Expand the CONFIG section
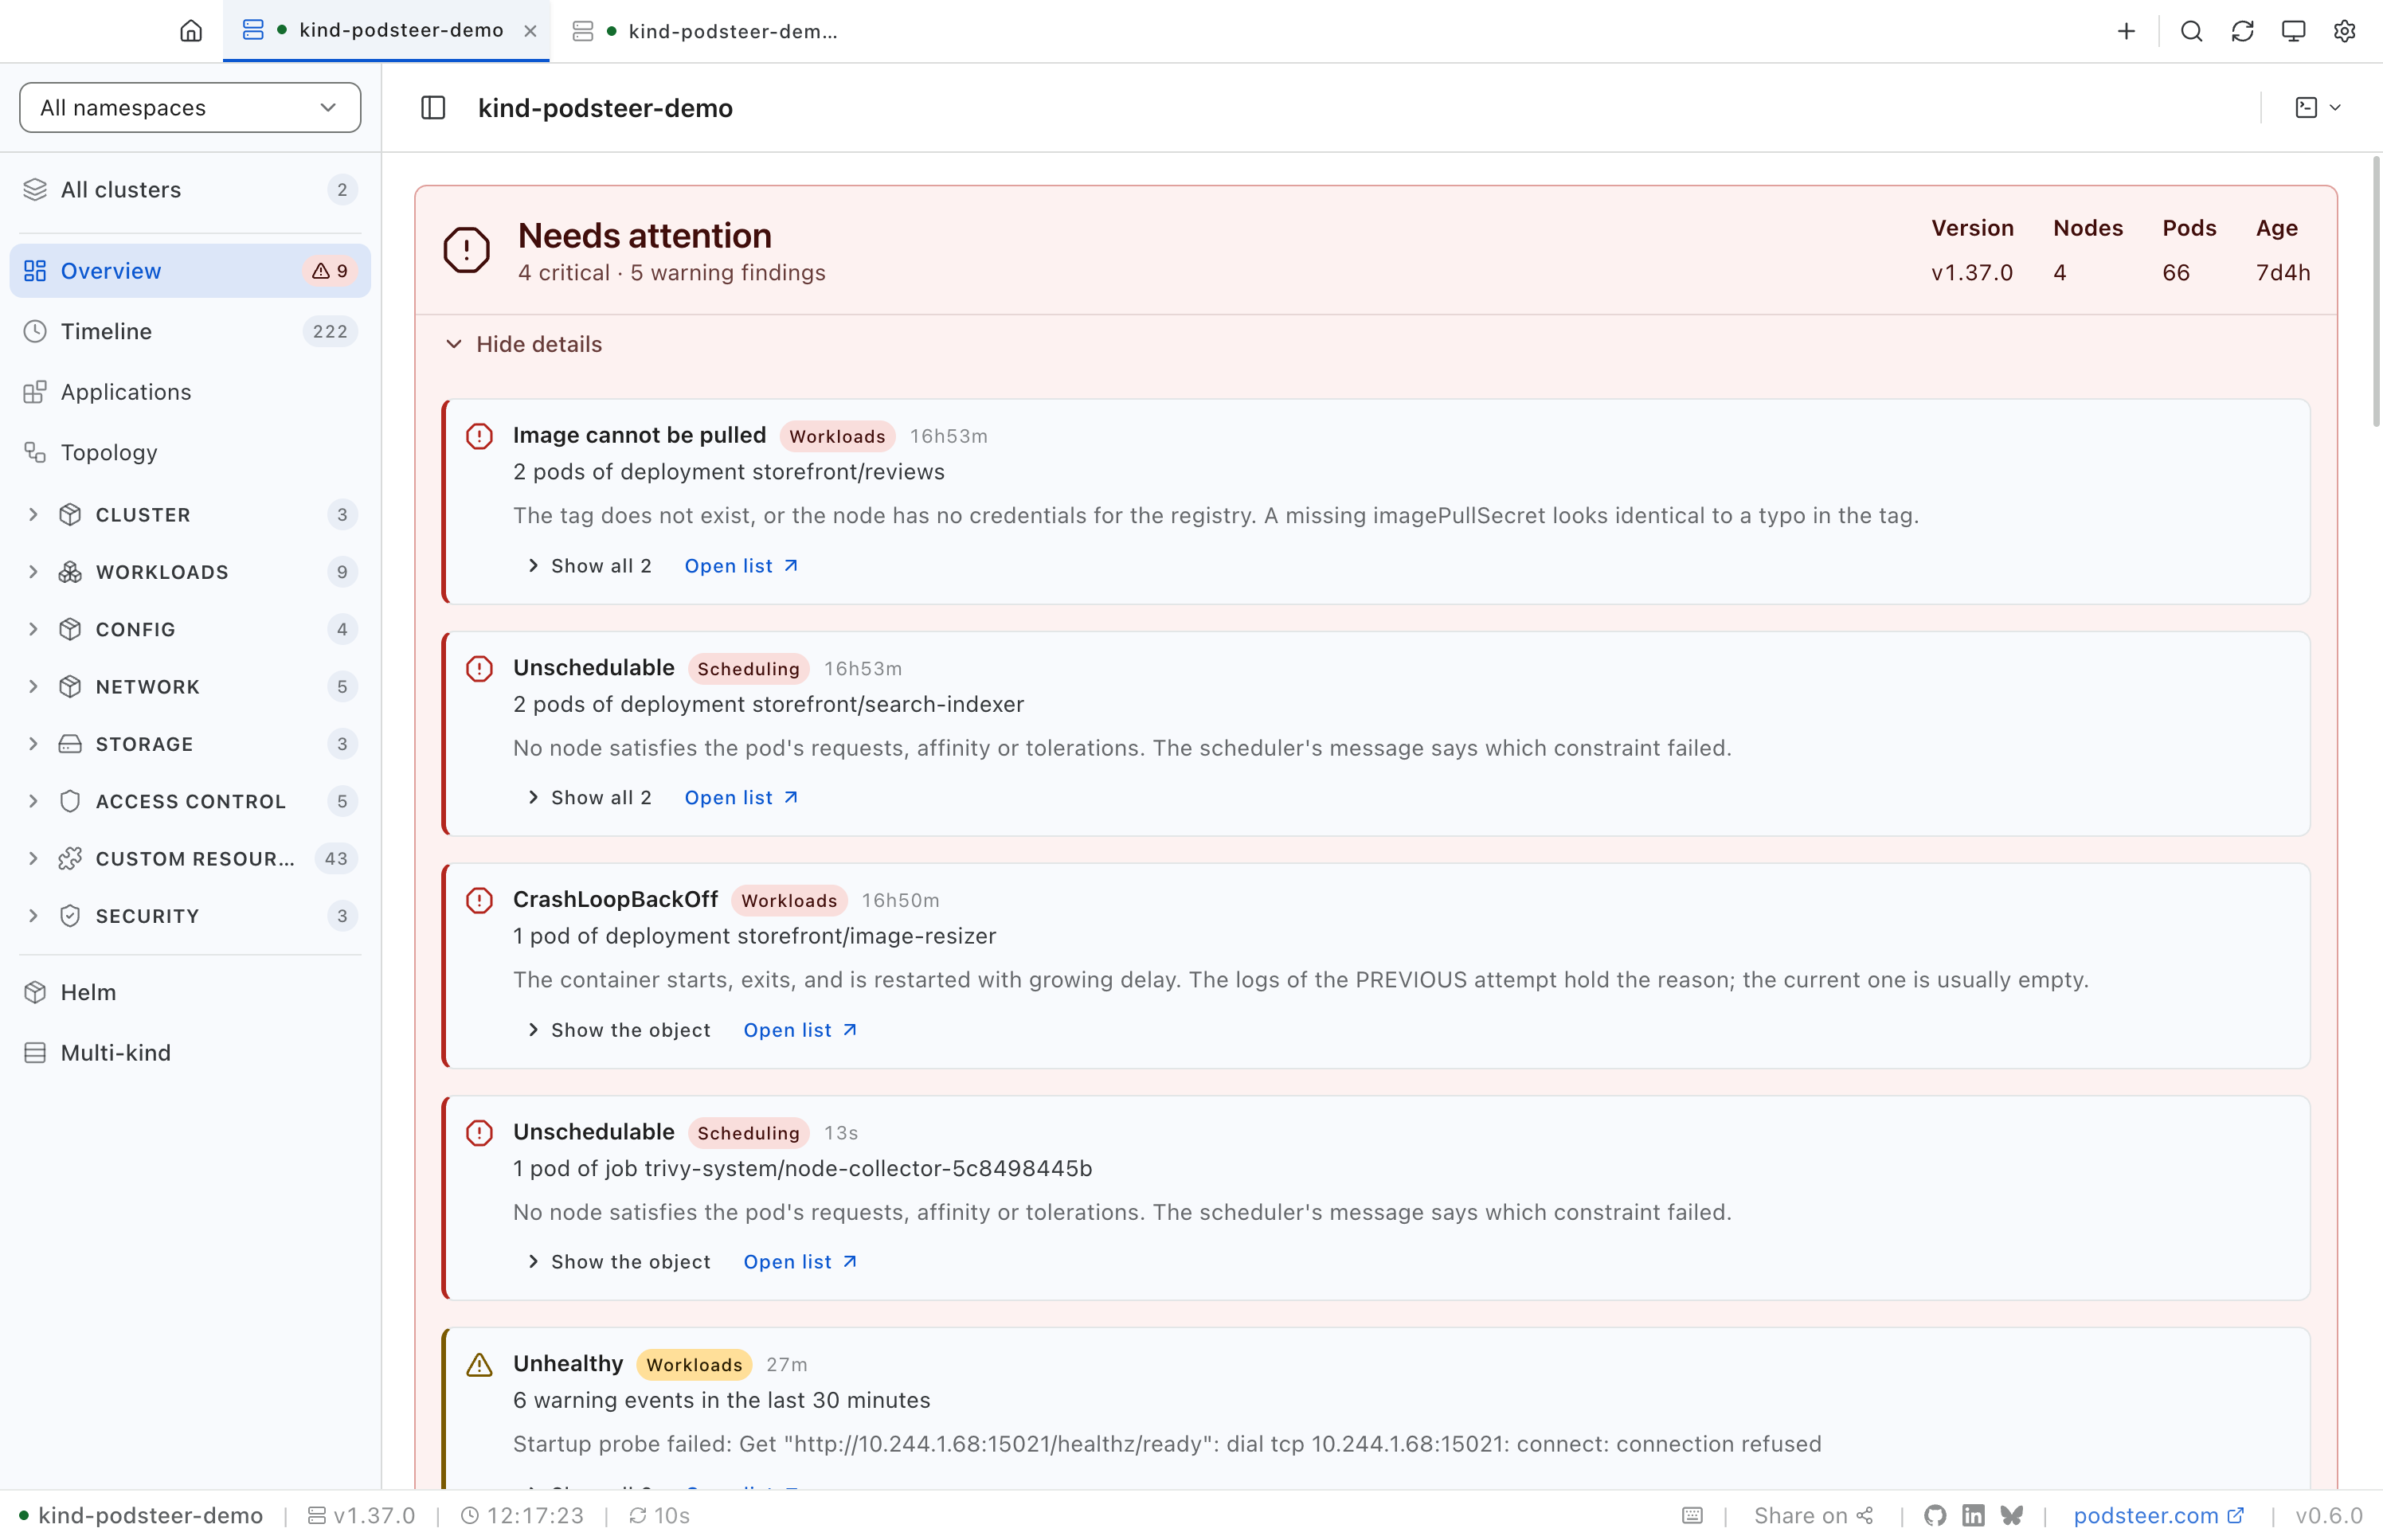The image size is (2383, 1540). point(190,629)
